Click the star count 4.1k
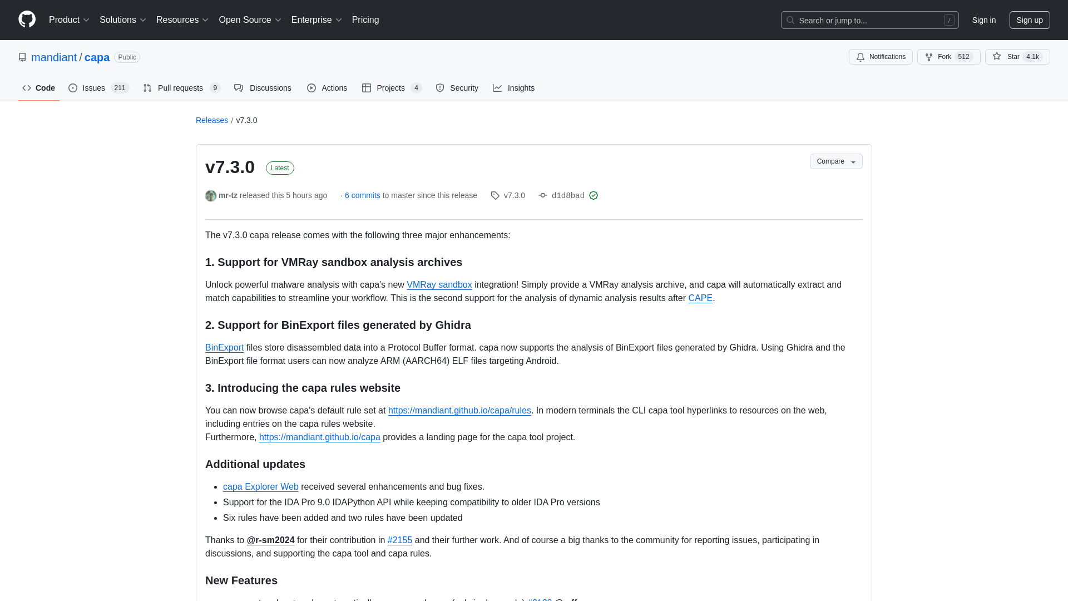The width and height of the screenshot is (1068, 601). (1032, 57)
